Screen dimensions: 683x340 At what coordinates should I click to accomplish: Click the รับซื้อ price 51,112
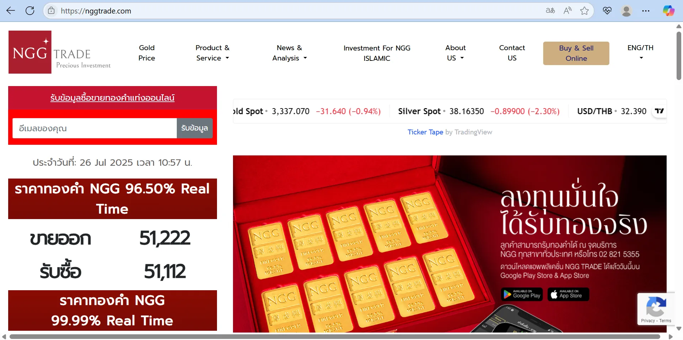165,271
